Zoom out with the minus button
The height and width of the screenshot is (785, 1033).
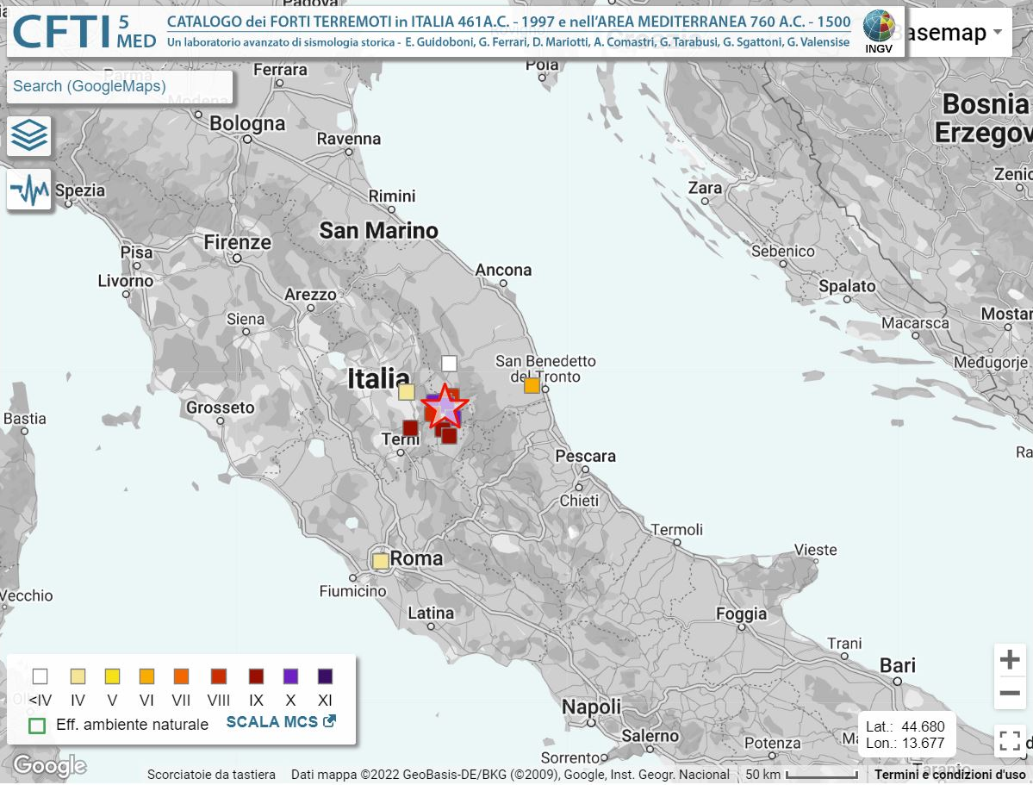(1010, 693)
